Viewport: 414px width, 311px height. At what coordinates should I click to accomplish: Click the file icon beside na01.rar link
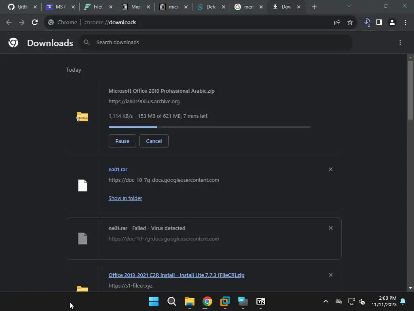pyautogui.click(x=82, y=185)
